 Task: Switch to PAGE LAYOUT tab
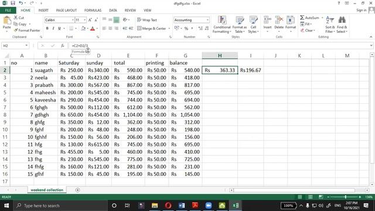coord(66,11)
